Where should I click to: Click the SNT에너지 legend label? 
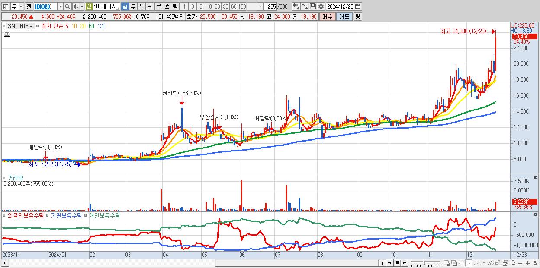click(x=21, y=26)
